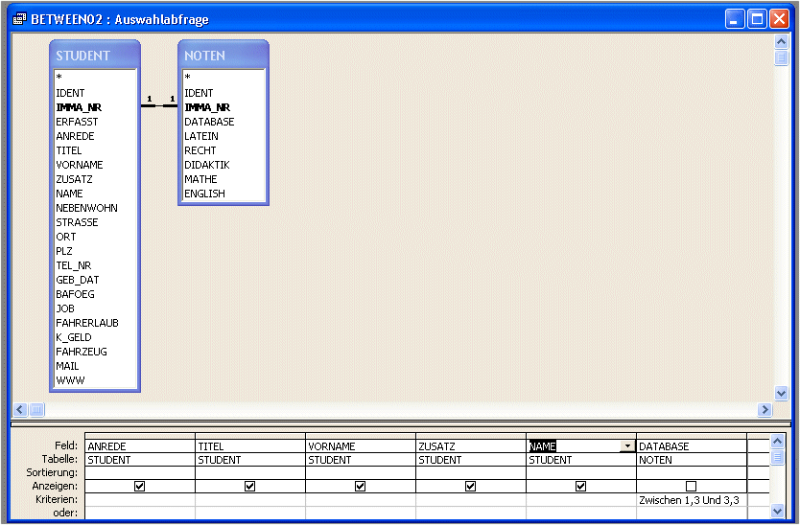
Task: Select WWW field in STUDENT table
Action: point(70,380)
